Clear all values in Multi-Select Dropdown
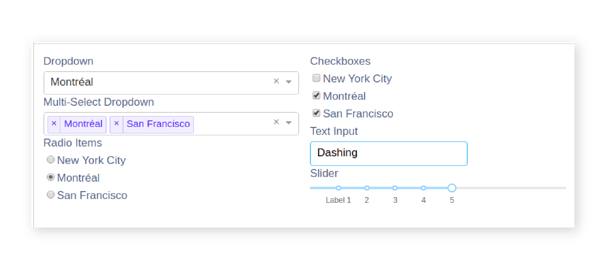Image resolution: width=612 pixels, height=271 pixels. [276, 122]
